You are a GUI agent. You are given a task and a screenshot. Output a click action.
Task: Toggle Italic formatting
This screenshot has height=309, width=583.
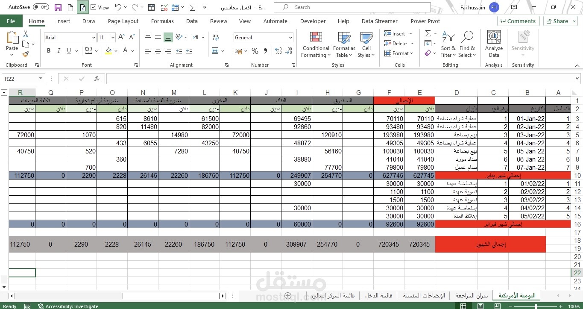coord(59,51)
